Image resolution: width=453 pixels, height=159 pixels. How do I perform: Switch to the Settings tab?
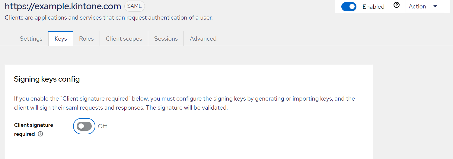click(31, 39)
